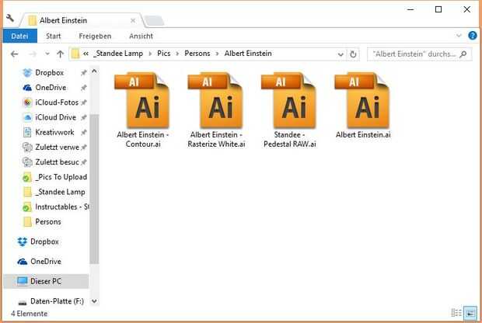This screenshot has width=482, height=323.
Task: Expand the ribbon with the chevron
Action: (459, 36)
